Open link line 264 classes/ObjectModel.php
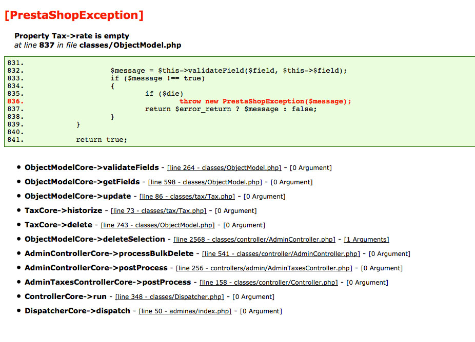Screen dimensions: 475x342 [224, 168]
